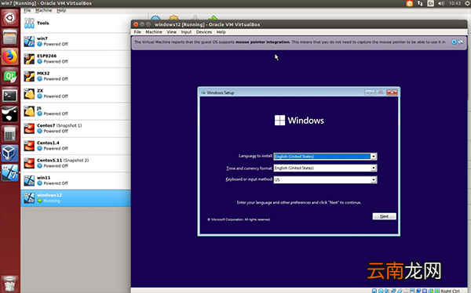Open the system gear menu in top panel
This screenshot has width=471, height=293.
tap(468, 3)
